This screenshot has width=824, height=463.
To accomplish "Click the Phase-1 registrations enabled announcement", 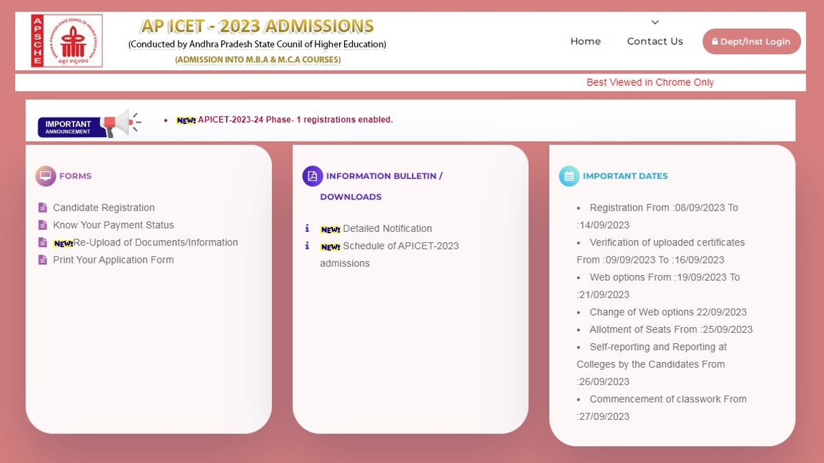I will [x=295, y=120].
